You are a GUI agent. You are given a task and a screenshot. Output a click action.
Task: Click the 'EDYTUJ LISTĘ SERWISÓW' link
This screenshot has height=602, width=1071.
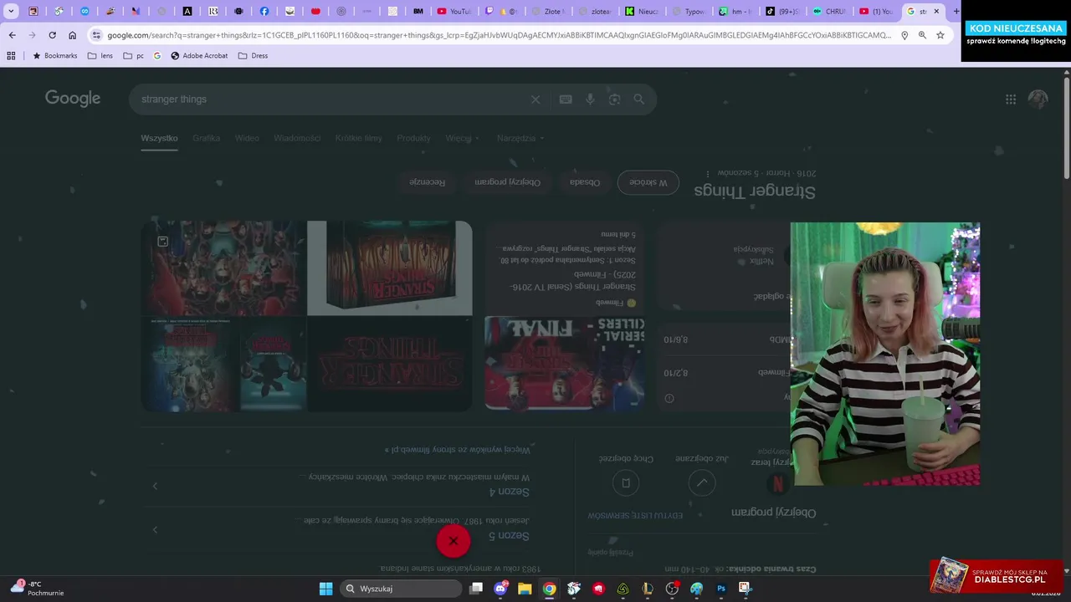(x=635, y=516)
